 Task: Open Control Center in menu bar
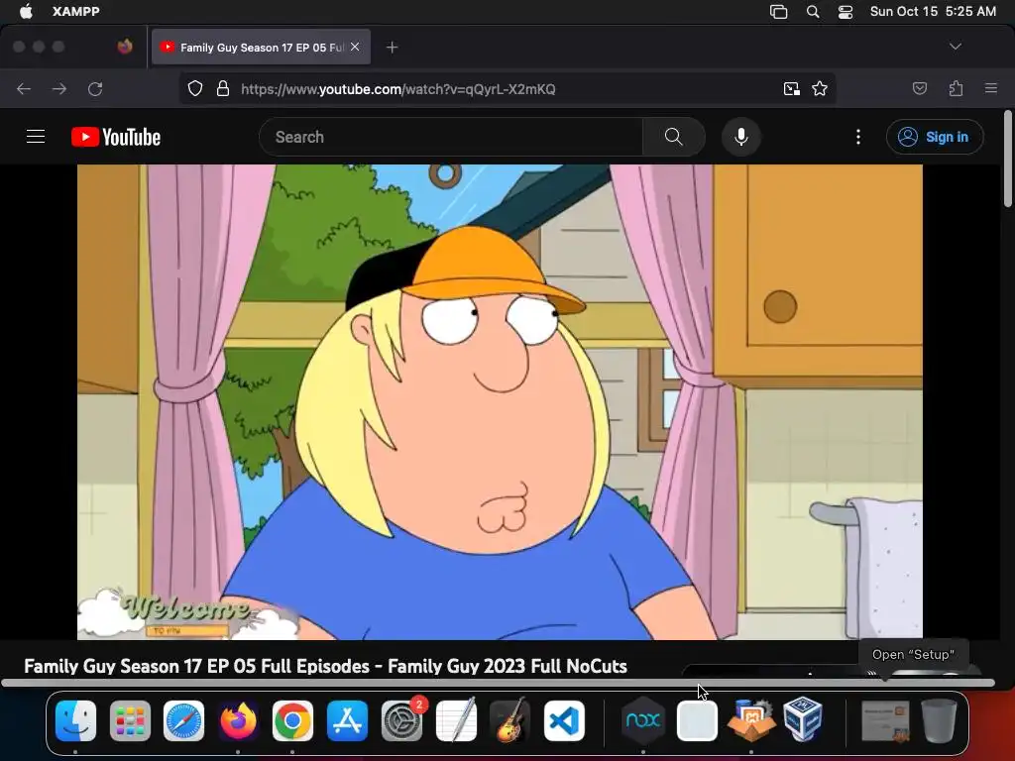tap(846, 12)
